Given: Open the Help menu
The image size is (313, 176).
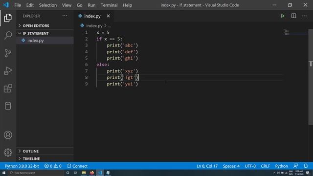Looking at the screenshot, I should point(127,5).
